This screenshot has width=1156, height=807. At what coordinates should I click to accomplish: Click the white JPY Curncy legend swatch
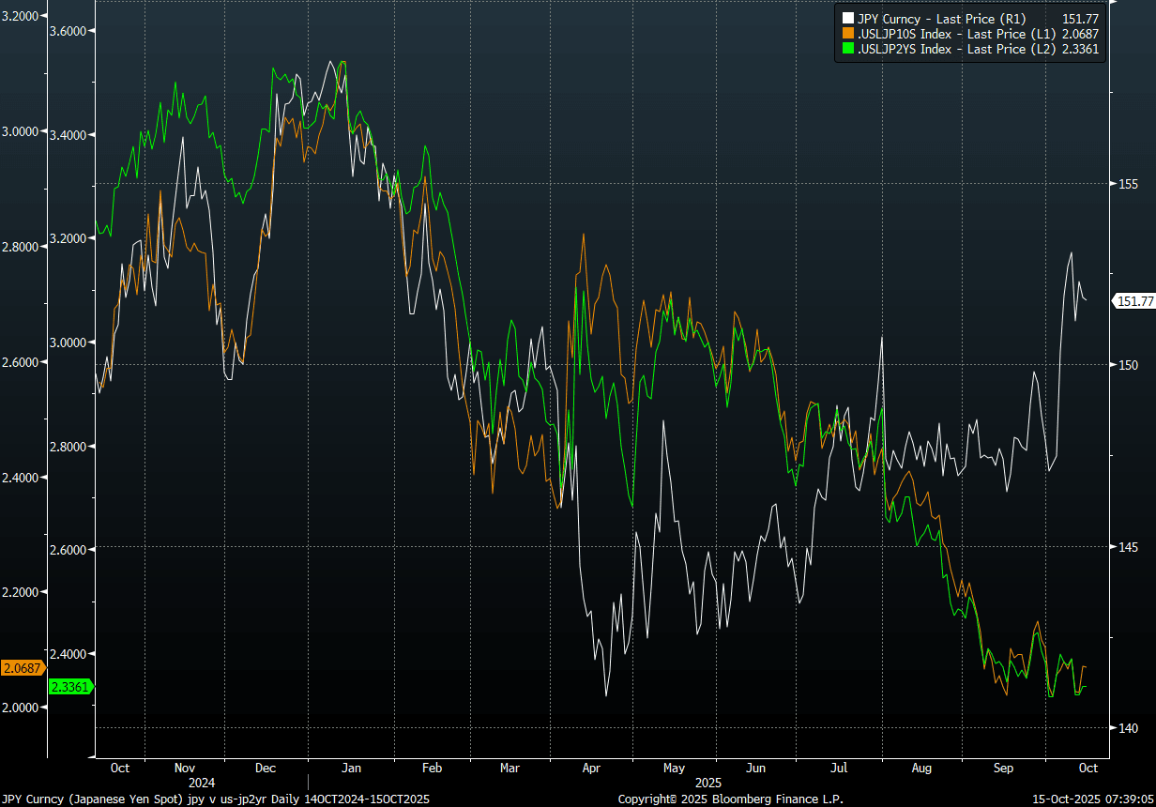(x=848, y=18)
